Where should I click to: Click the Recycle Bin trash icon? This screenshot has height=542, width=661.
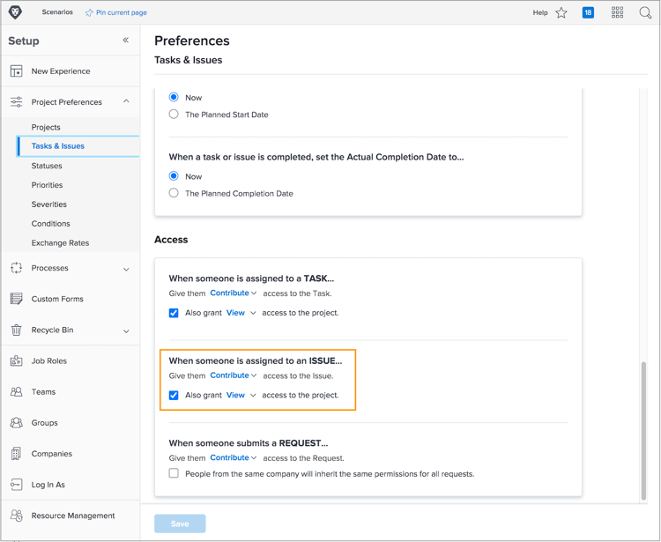point(17,330)
